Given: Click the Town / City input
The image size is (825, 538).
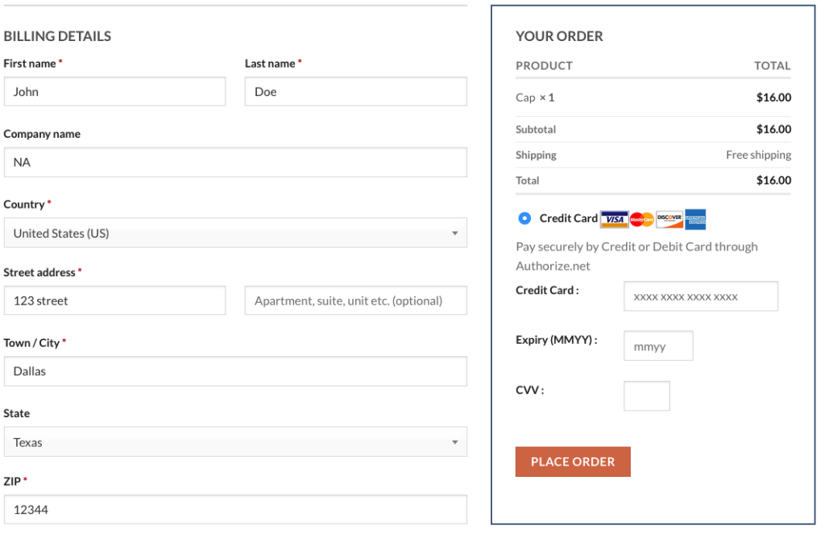Looking at the screenshot, I should (234, 371).
